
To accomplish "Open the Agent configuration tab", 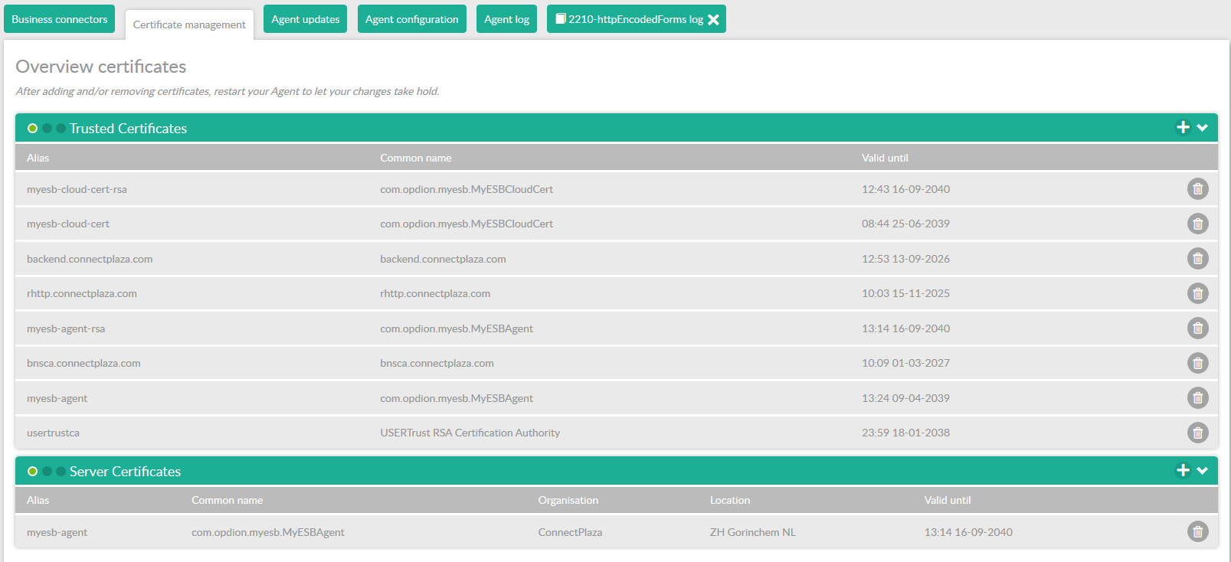I will coord(411,19).
